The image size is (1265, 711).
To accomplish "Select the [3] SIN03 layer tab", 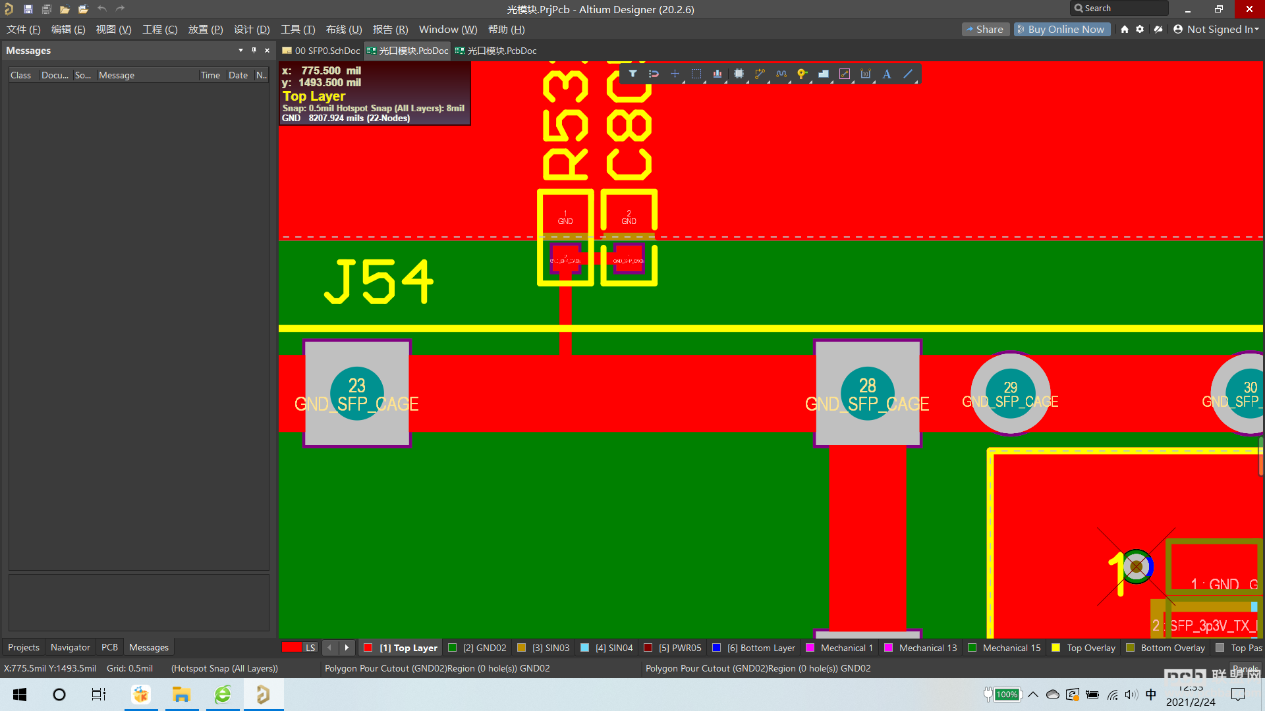I will pyautogui.click(x=544, y=648).
